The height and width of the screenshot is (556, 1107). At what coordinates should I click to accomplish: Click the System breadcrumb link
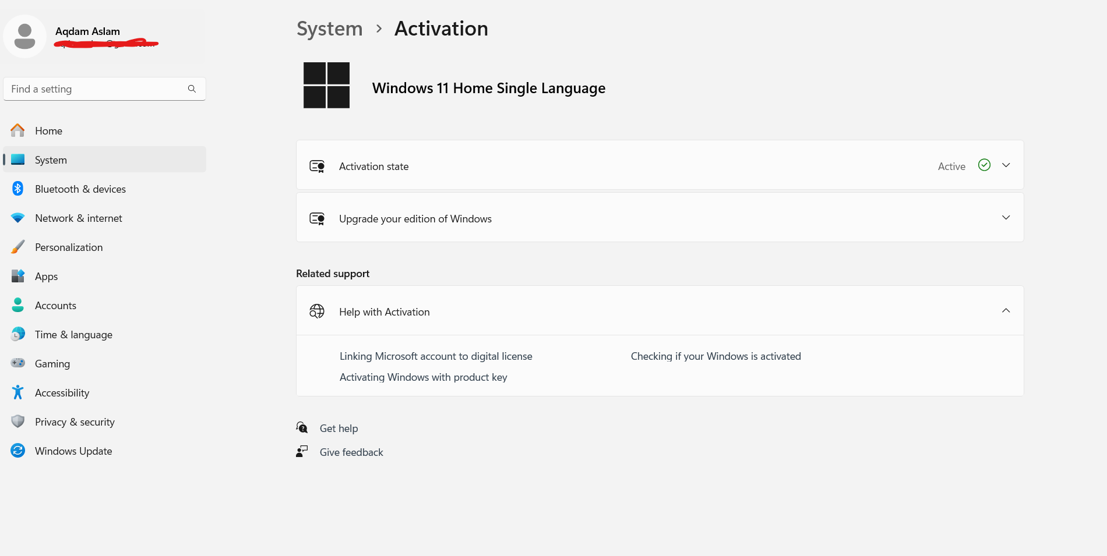pyautogui.click(x=329, y=28)
